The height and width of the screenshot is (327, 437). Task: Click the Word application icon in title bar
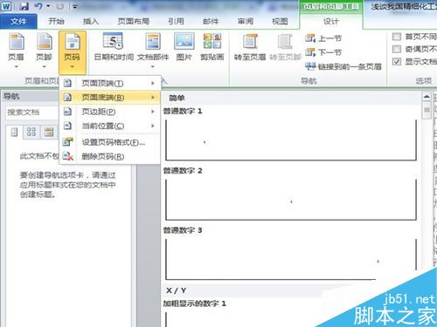click(x=6, y=6)
